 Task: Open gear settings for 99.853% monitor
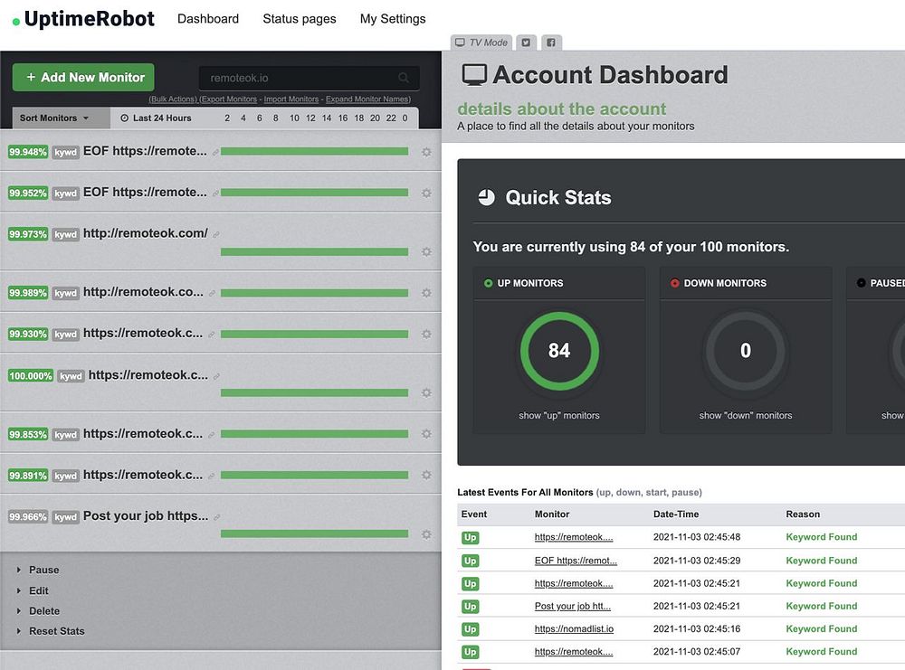click(426, 434)
